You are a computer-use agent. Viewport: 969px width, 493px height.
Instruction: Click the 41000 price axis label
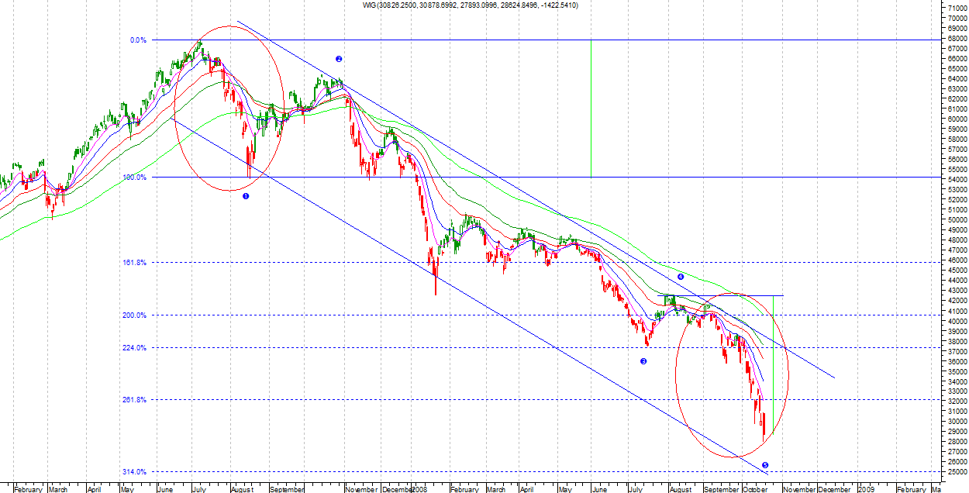[x=956, y=310]
